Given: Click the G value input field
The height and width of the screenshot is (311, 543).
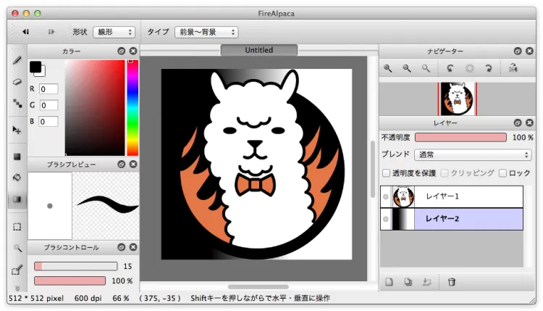Looking at the screenshot, I should [x=48, y=105].
